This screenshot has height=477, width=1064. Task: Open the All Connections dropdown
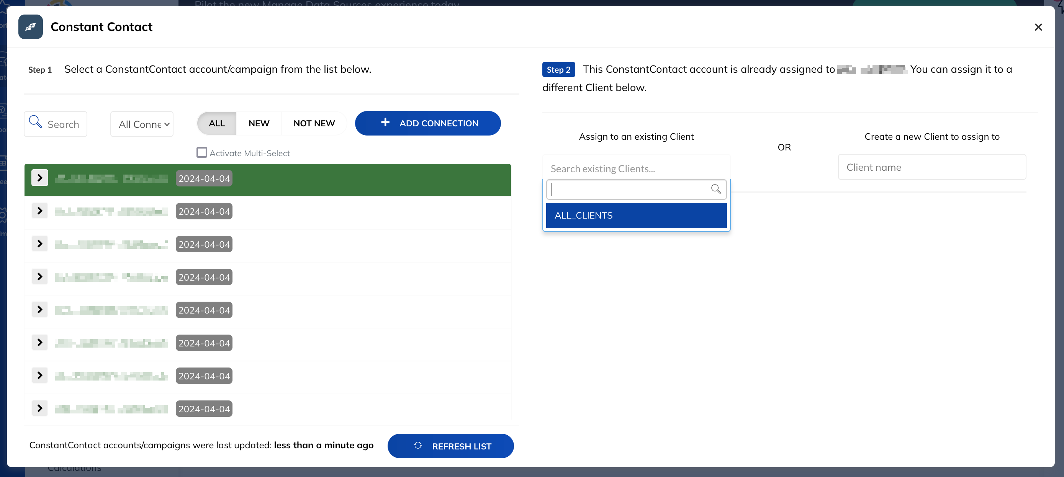(142, 124)
